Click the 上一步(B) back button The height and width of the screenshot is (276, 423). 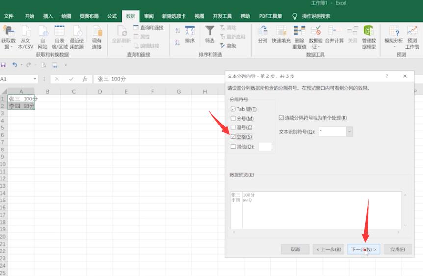tap(329, 250)
